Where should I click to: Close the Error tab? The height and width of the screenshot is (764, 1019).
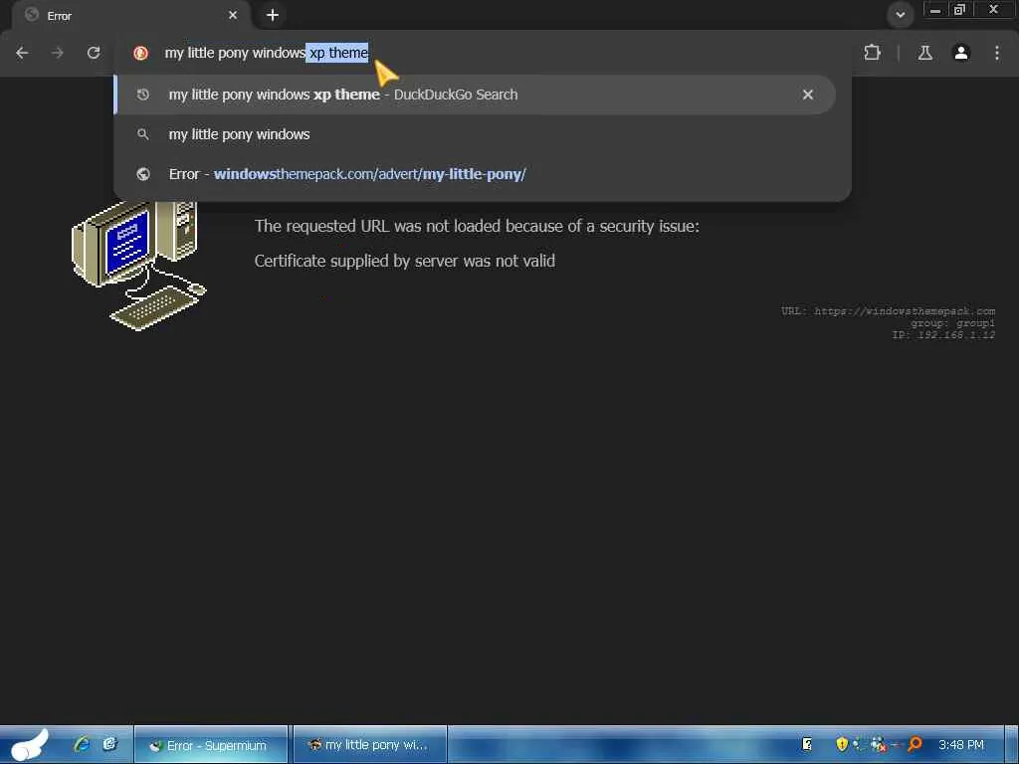coord(233,15)
